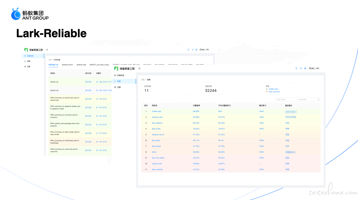The width and height of the screenshot is (358, 200).
Task: Switch to 所有构建 (38) tab
Action: point(53,65)
